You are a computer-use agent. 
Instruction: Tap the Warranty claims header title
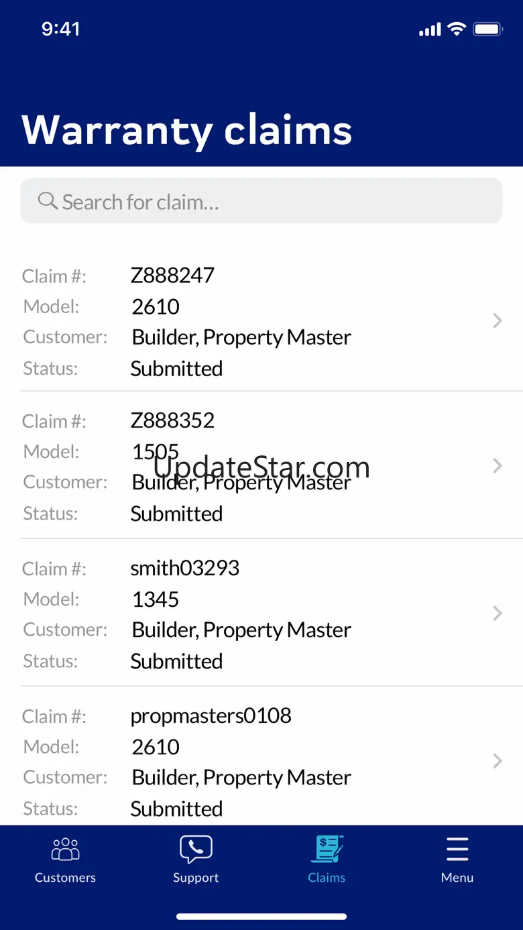[x=187, y=129]
